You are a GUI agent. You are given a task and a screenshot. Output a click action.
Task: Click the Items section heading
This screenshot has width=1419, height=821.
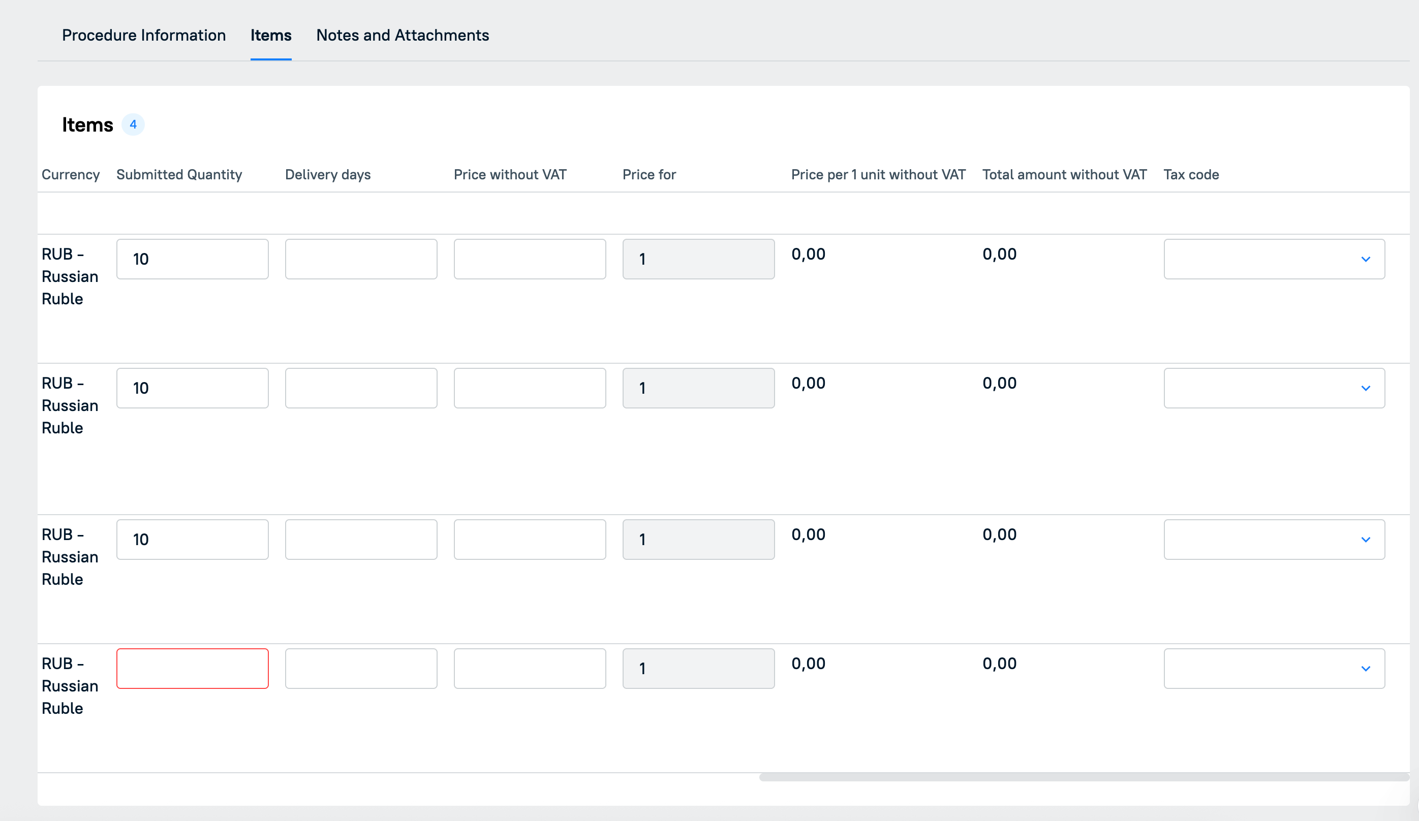[87, 124]
